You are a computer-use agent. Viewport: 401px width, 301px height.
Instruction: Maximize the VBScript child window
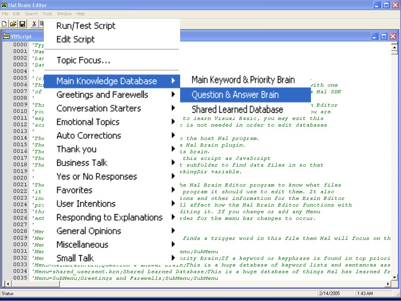(384, 36)
